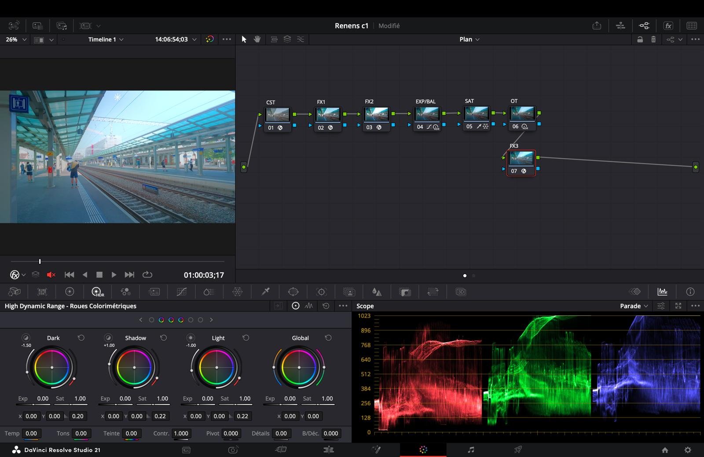Toggle the Shadow zone enable button
The height and width of the screenshot is (457, 704).
[x=108, y=338]
